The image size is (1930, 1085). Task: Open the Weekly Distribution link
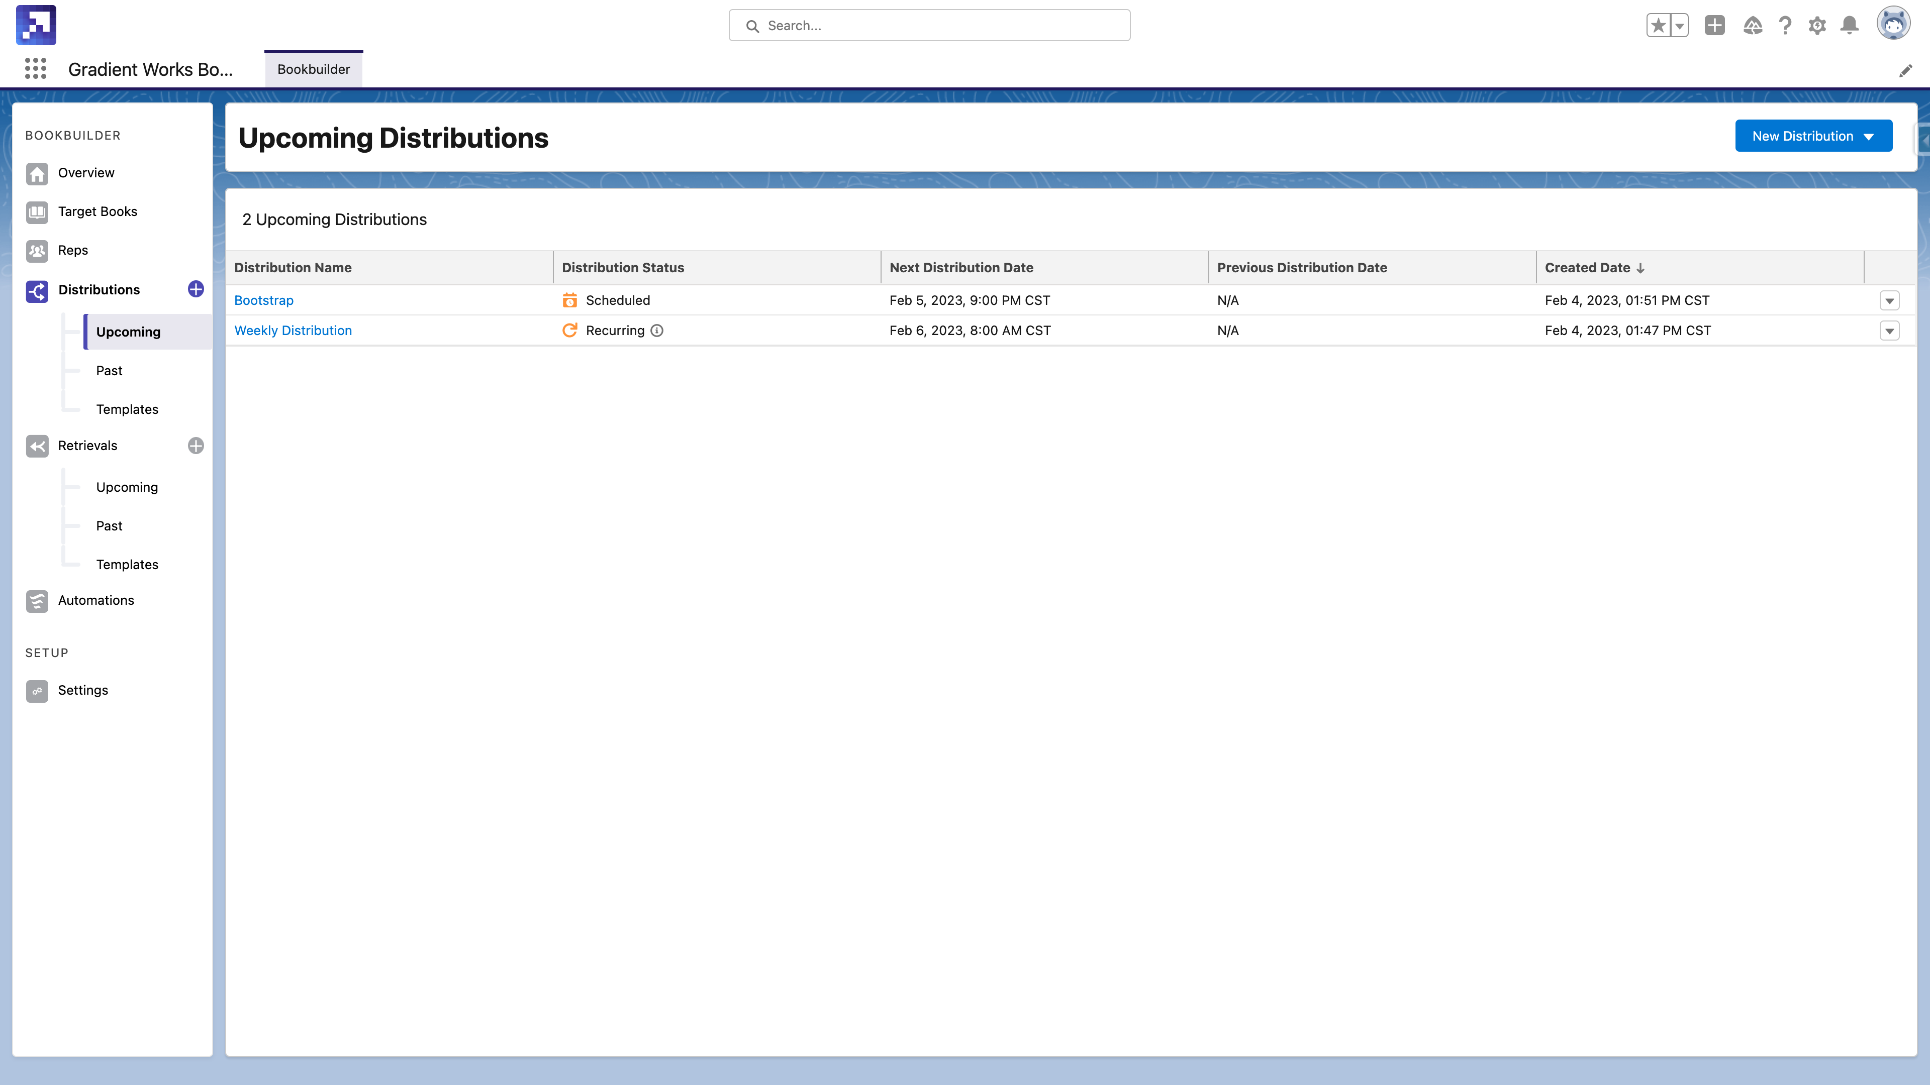tap(293, 331)
